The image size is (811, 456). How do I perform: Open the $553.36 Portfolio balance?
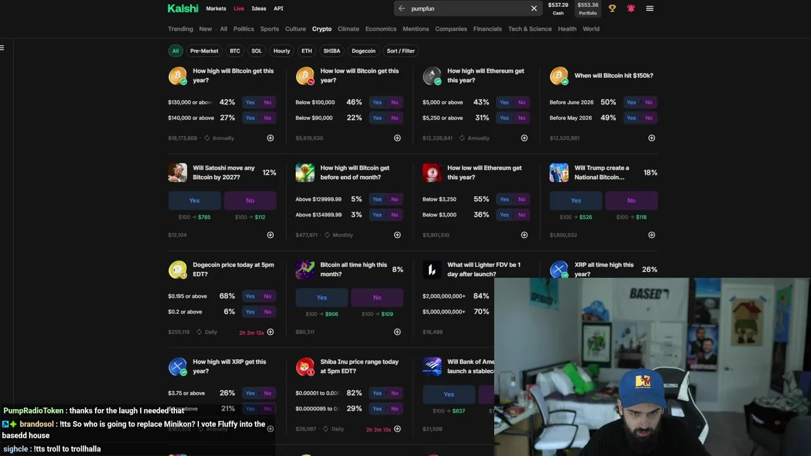point(587,8)
